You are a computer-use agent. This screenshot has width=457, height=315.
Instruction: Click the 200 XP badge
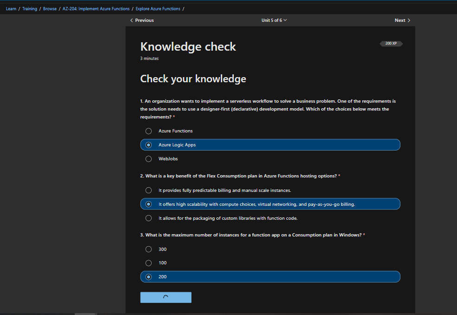point(391,44)
